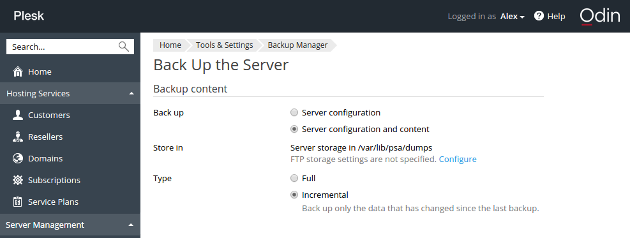Screen dimensions: 630x238
Task: Click the search magnifier icon
Action: coord(124,47)
